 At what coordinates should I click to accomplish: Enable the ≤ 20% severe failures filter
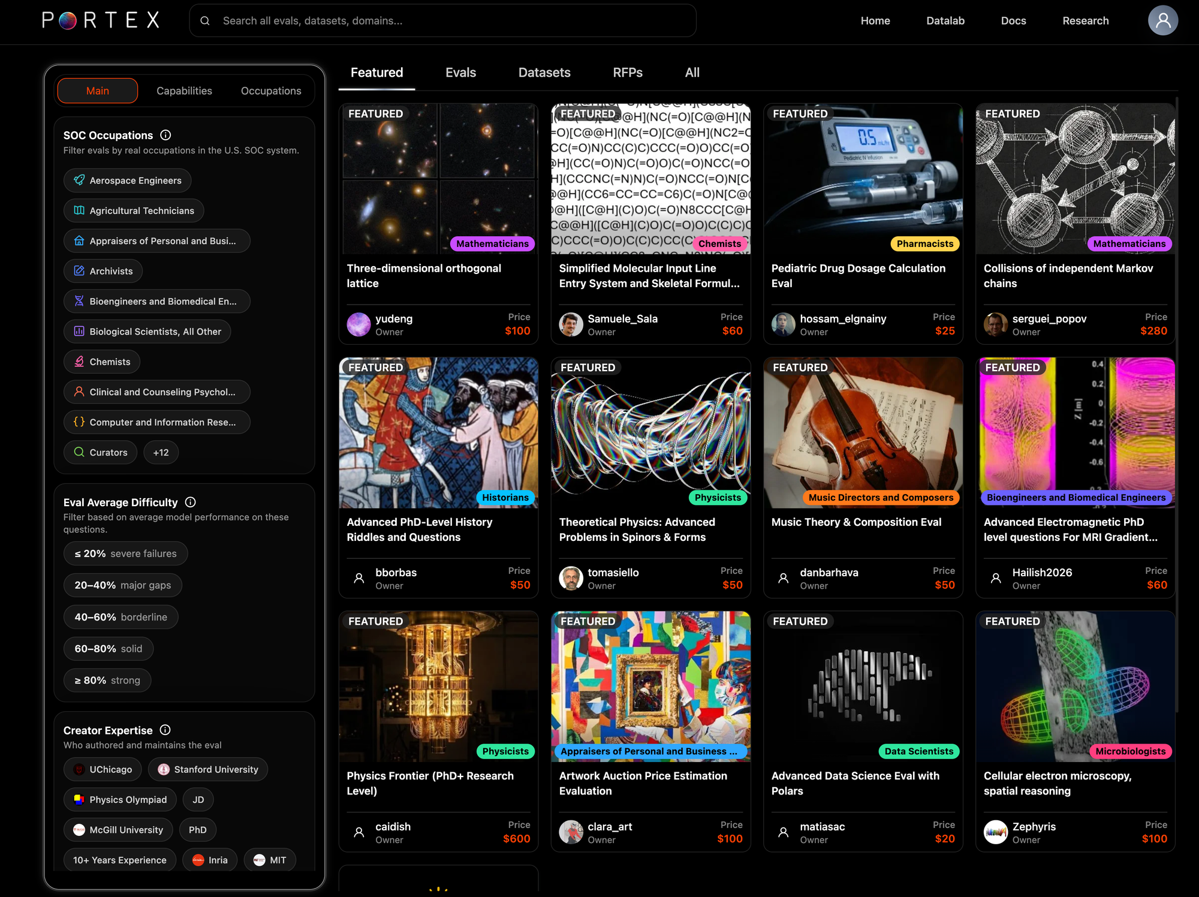[125, 553]
